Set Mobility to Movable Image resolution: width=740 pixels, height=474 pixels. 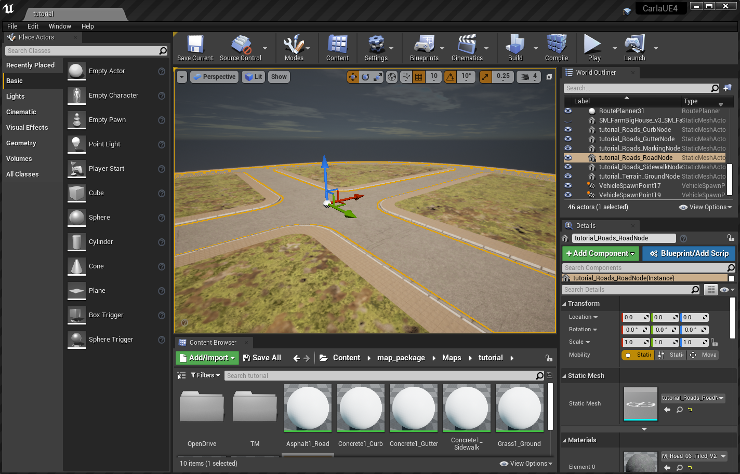[x=703, y=355]
